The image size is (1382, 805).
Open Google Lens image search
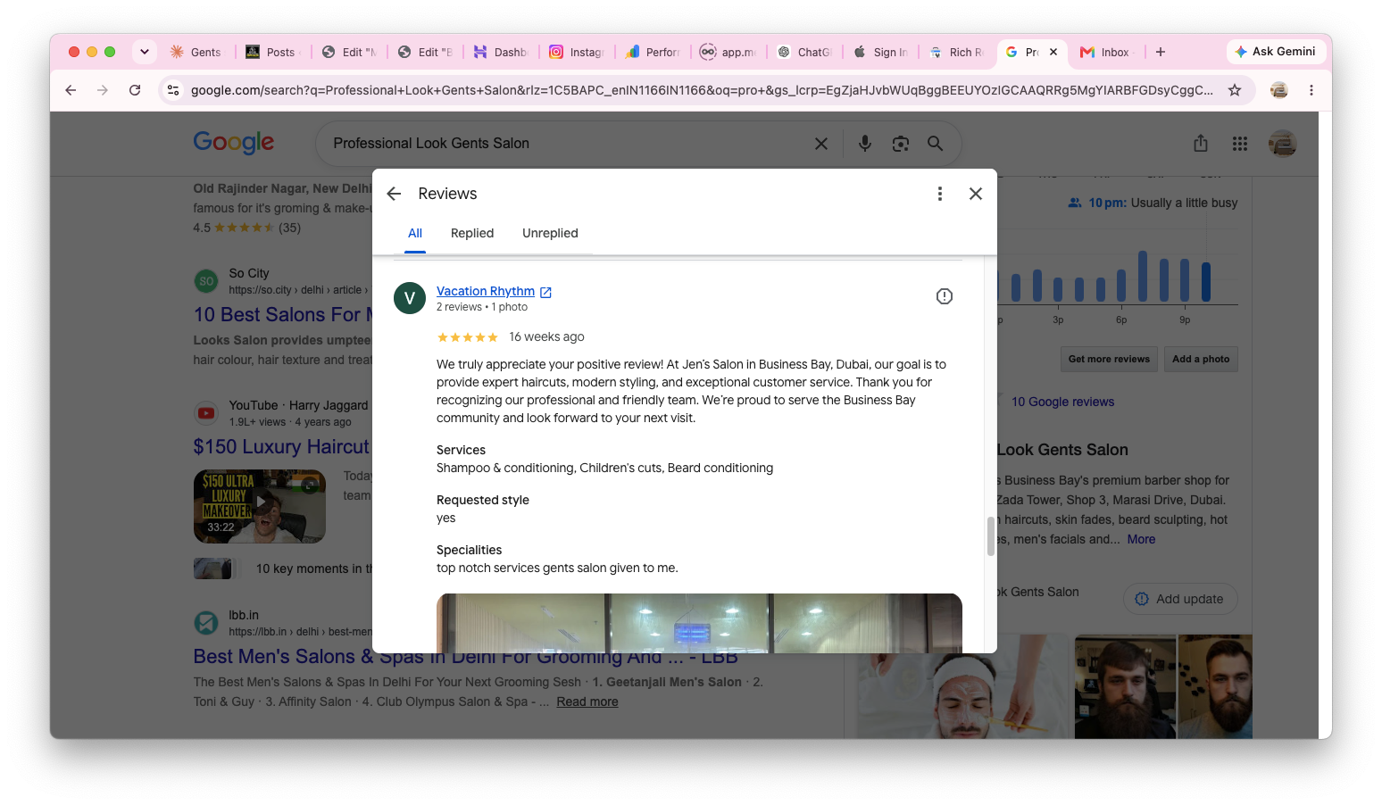point(901,144)
